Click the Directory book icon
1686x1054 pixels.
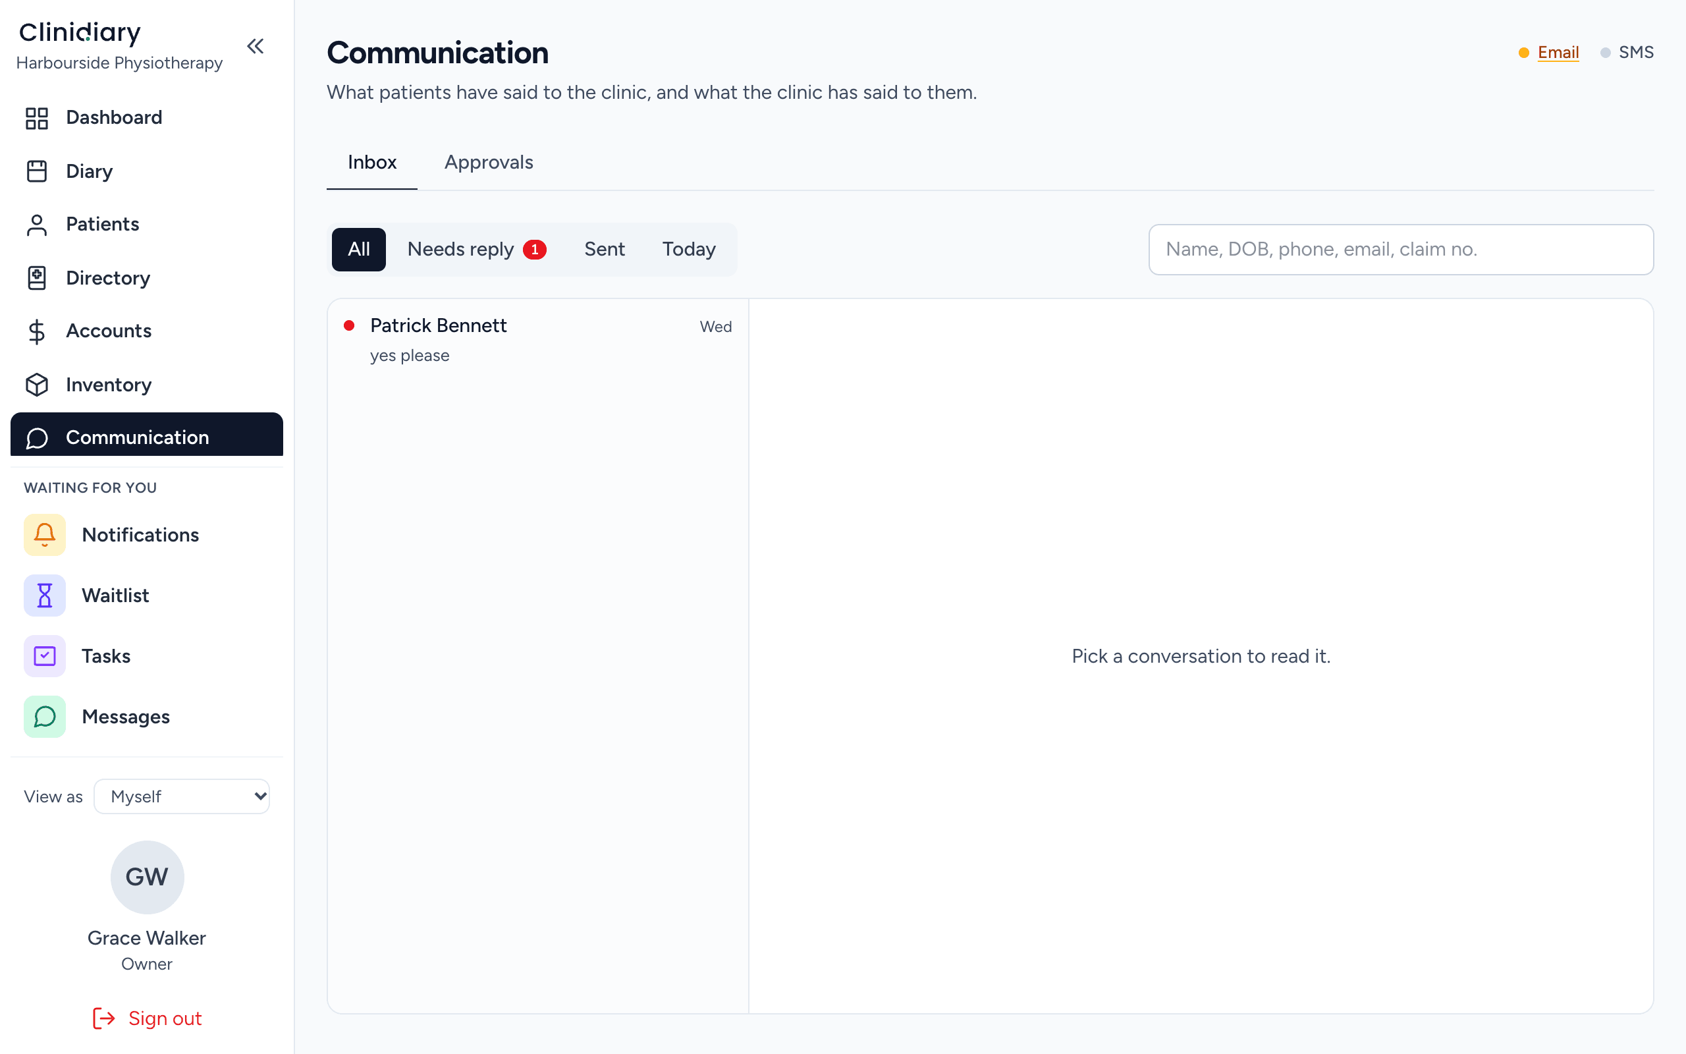[x=36, y=278]
